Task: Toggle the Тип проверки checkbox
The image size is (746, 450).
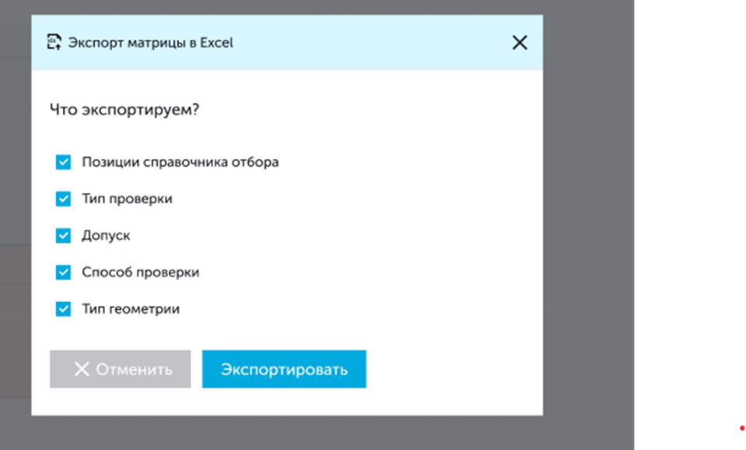Action: [x=63, y=199]
